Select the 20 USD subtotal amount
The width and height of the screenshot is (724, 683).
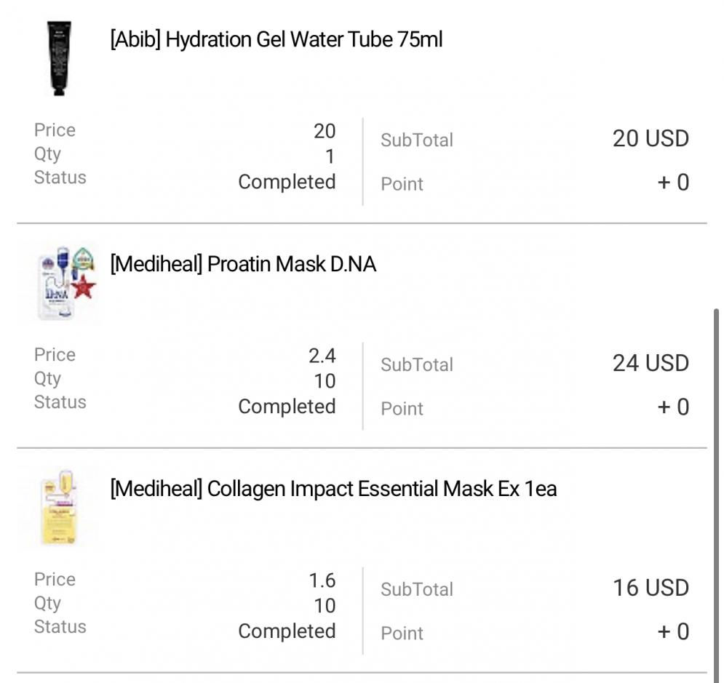(651, 138)
